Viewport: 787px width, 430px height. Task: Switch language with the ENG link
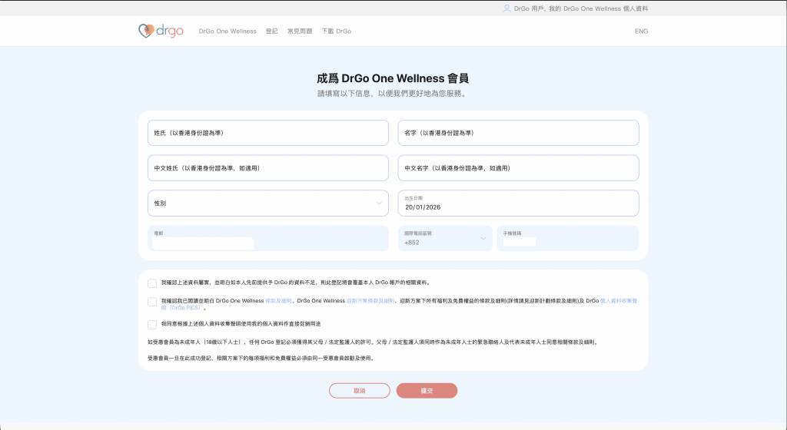(x=641, y=31)
